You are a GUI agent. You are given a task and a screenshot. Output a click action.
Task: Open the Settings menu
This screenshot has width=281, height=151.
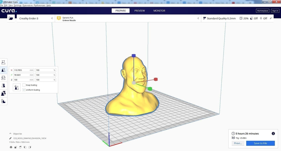click(18, 5)
